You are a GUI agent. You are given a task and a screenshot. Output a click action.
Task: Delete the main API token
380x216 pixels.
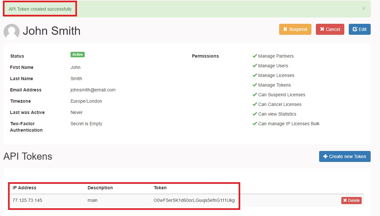(351, 201)
